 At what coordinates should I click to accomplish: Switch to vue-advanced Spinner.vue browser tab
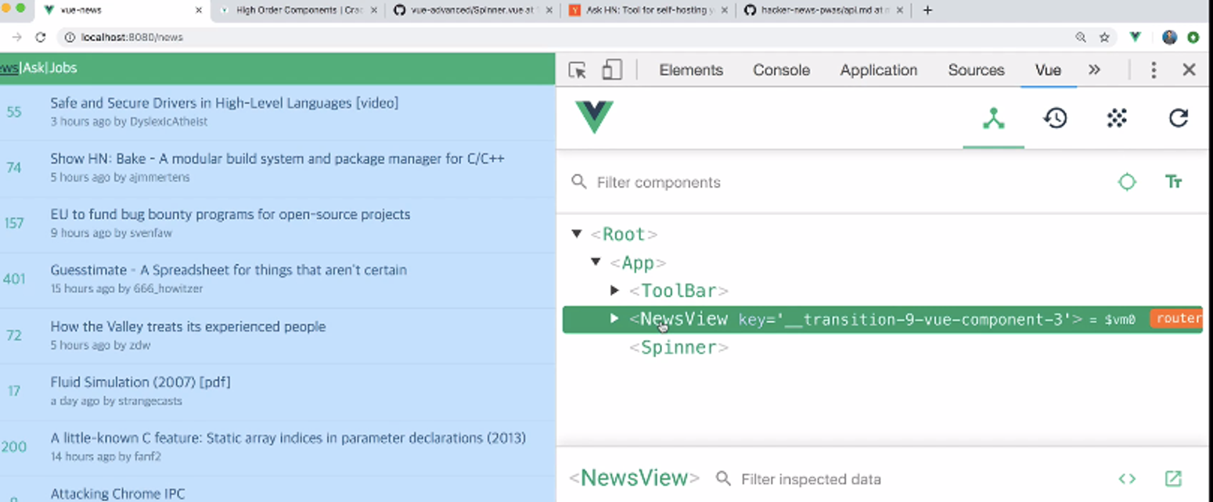click(473, 10)
